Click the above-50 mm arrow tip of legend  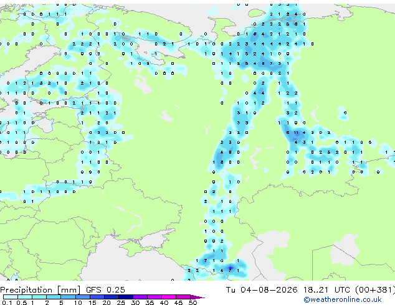(x=197, y=297)
